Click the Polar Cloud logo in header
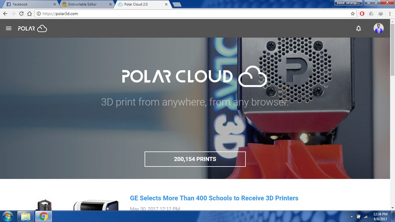Image resolution: width=395 pixels, height=222 pixels. (32, 28)
